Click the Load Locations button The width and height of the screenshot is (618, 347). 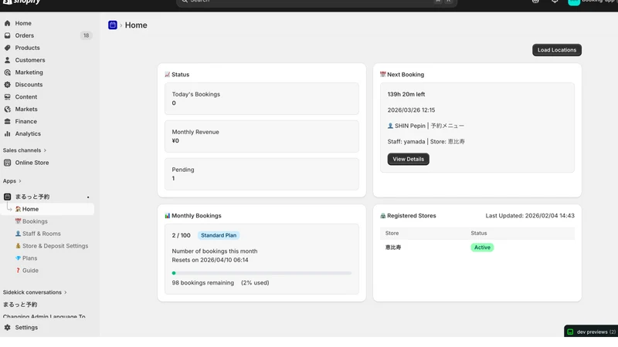tap(557, 50)
